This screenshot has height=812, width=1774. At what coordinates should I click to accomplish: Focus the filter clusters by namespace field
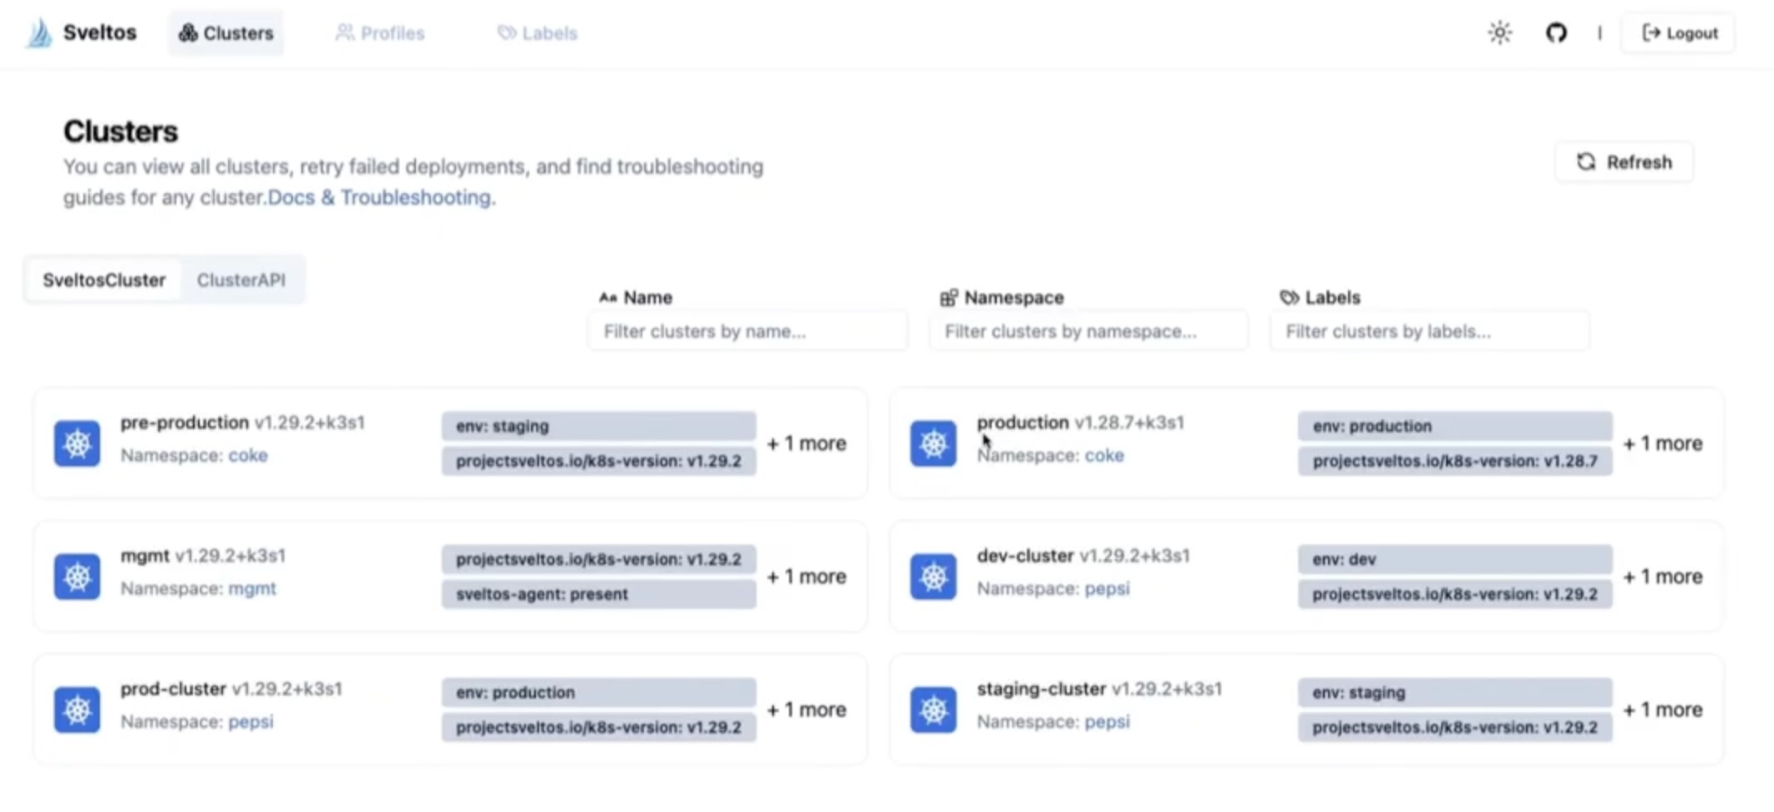pos(1088,331)
